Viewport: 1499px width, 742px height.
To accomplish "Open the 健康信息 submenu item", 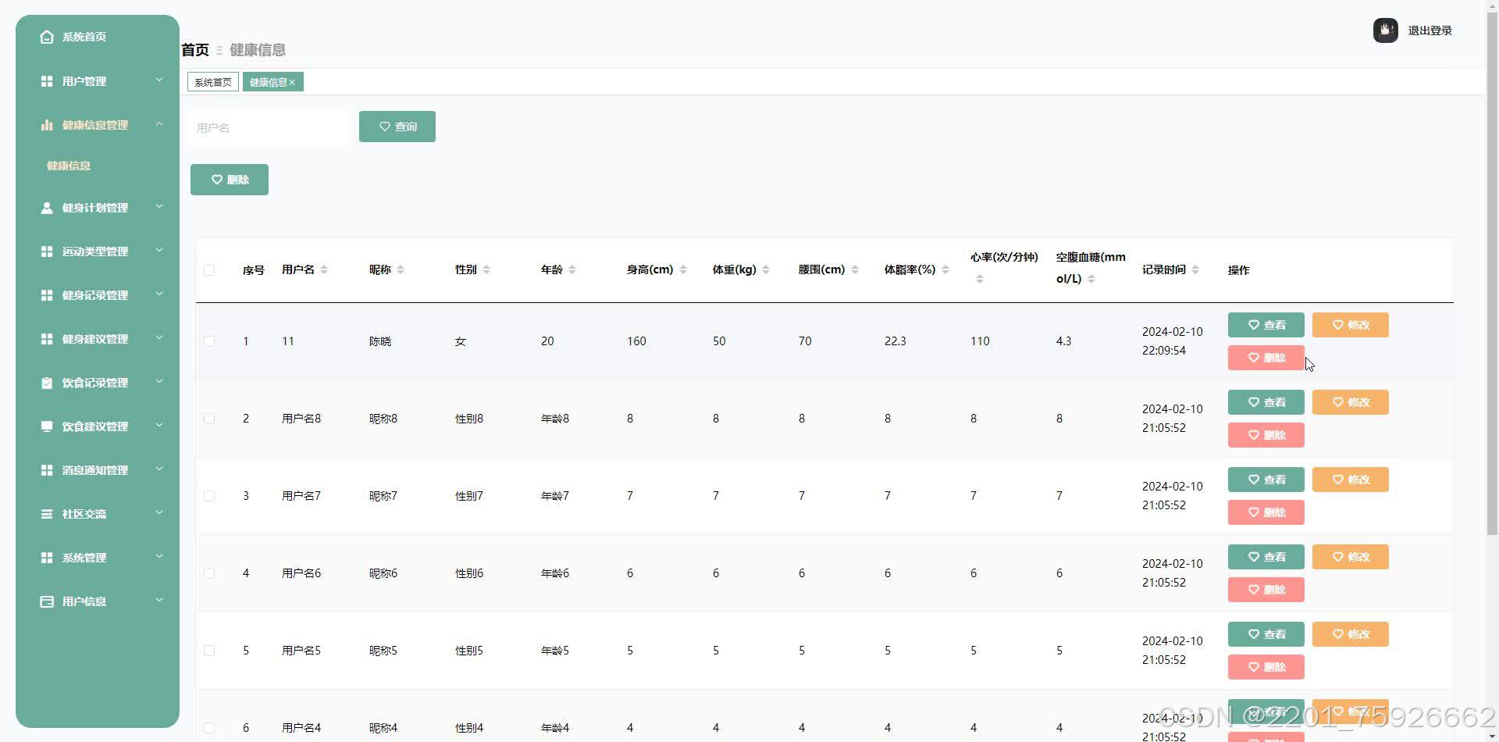I will 69,166.
